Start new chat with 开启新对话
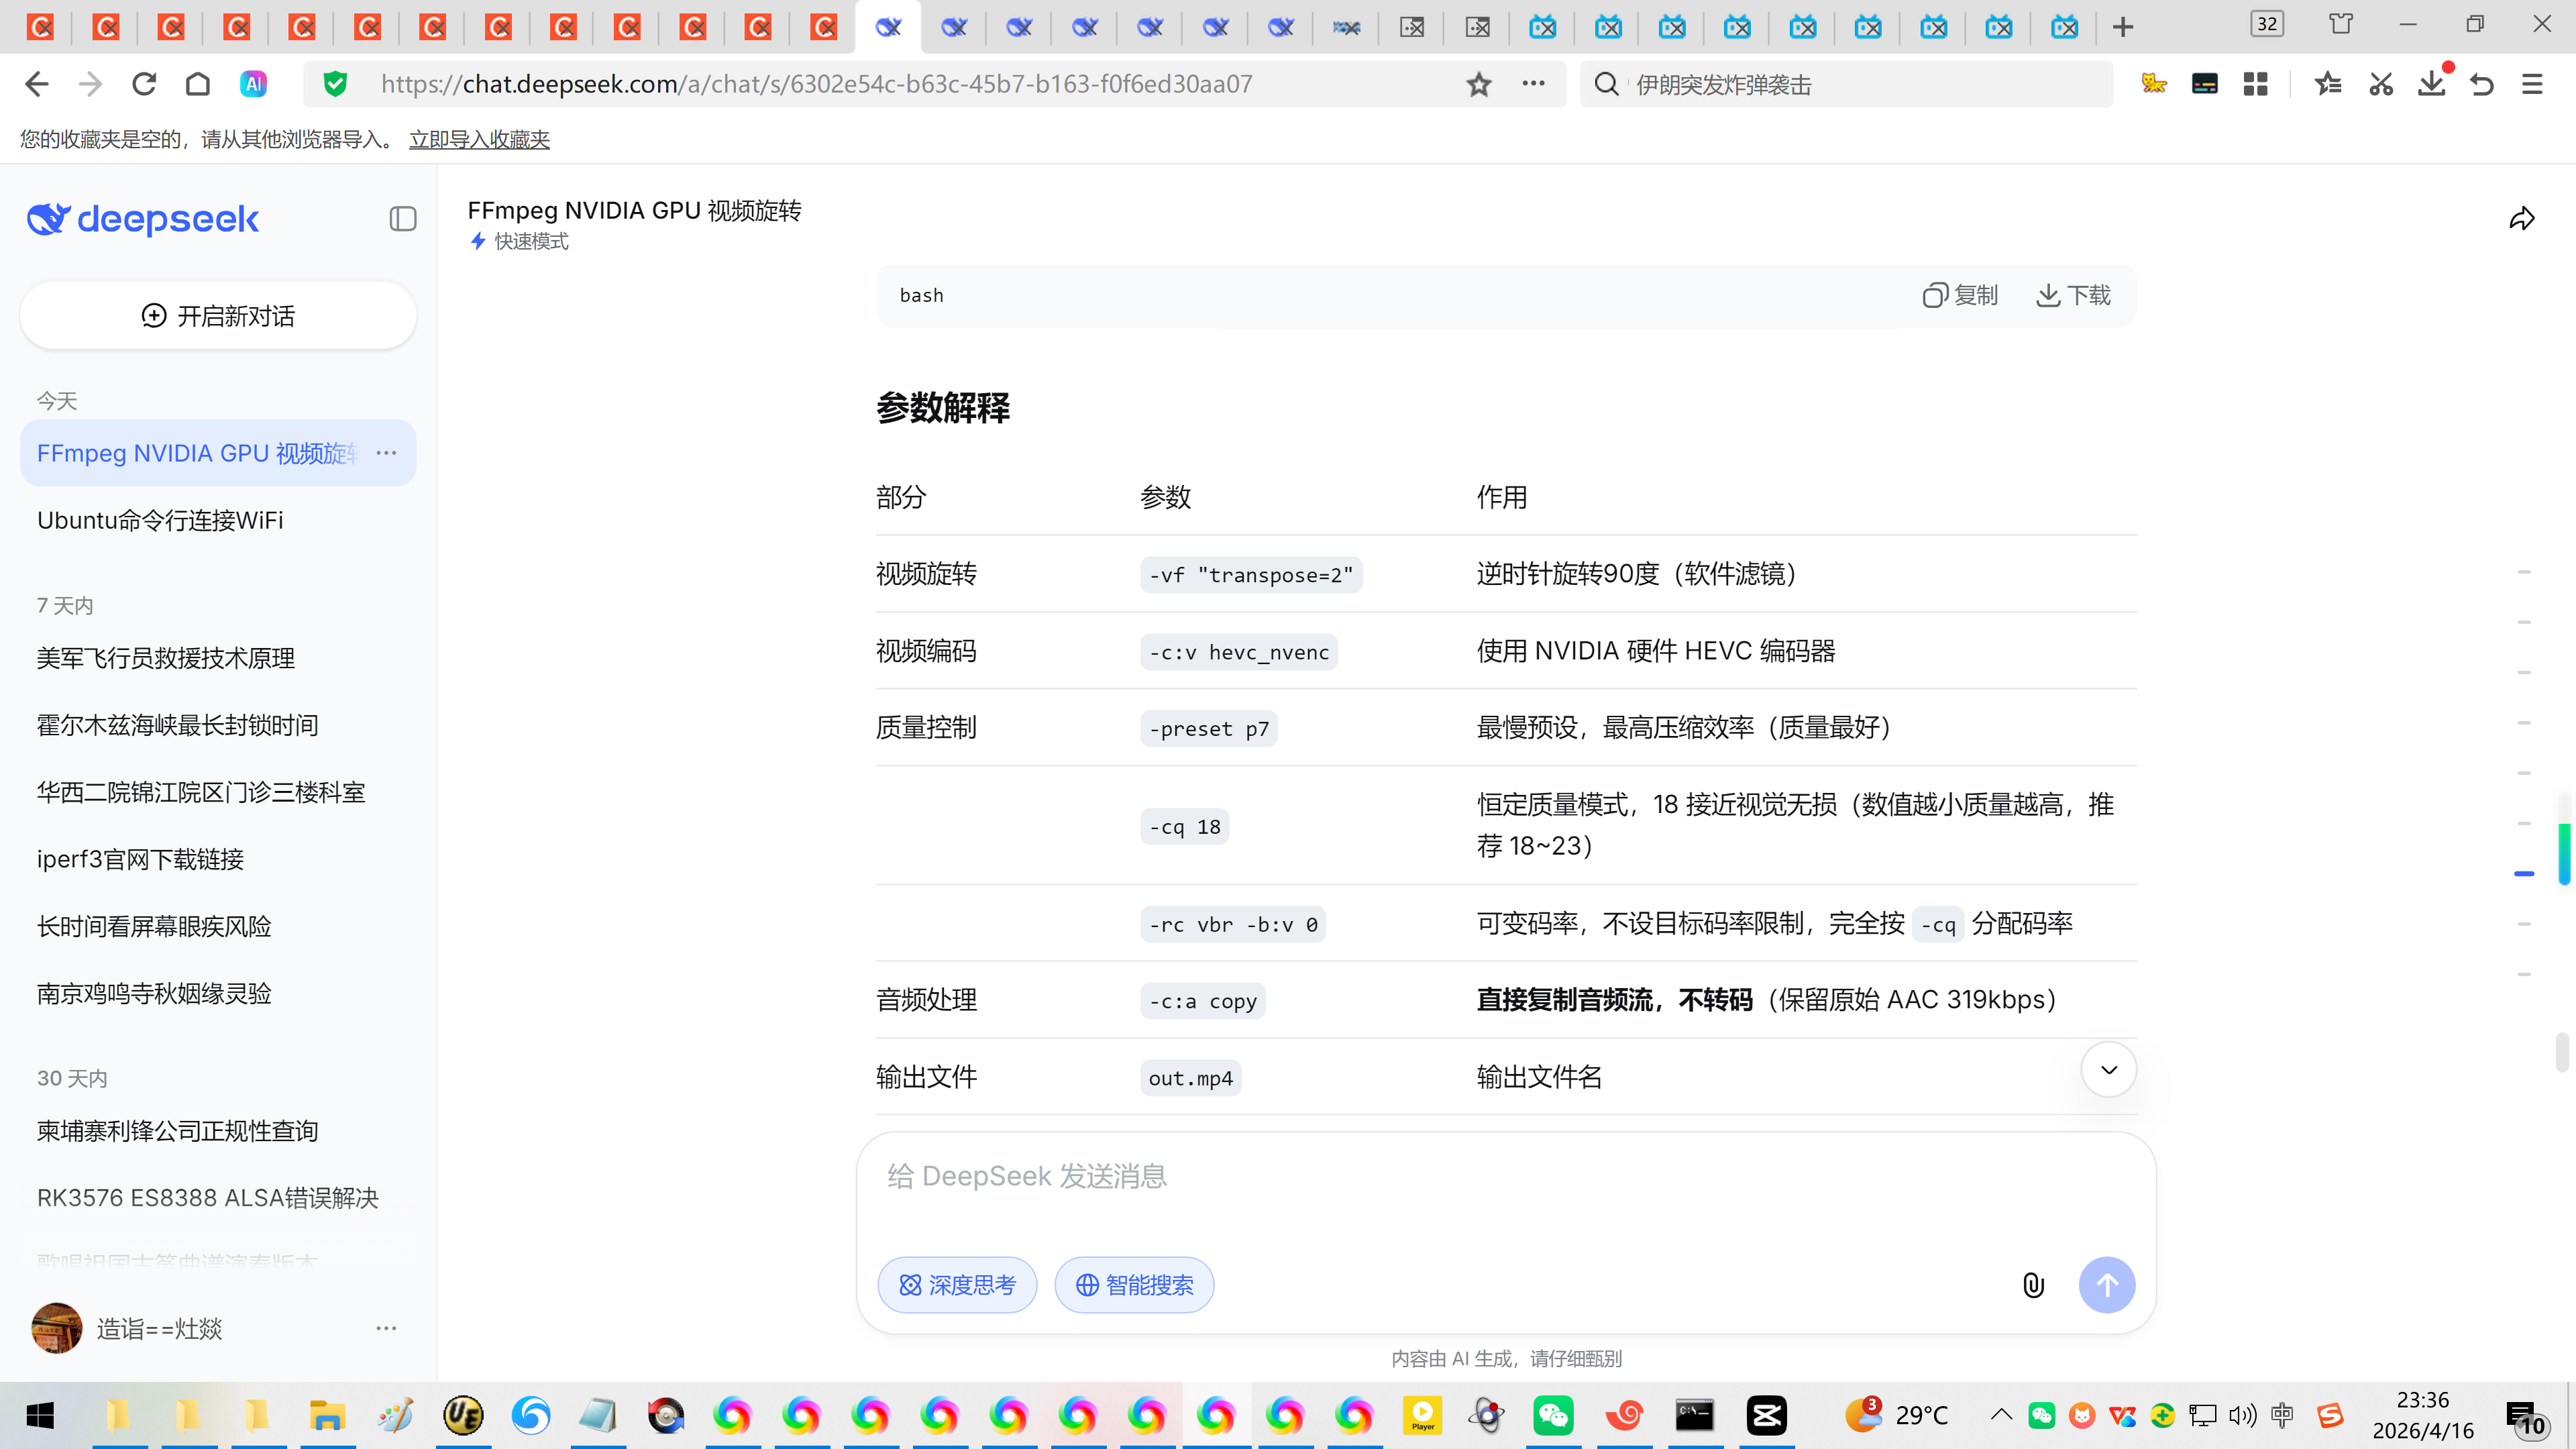This screenshot has width=2576, height=1449. point(218,316)
